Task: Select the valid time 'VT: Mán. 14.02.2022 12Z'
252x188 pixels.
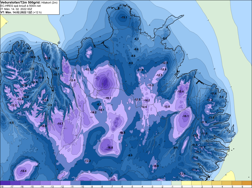Action: 16,12
